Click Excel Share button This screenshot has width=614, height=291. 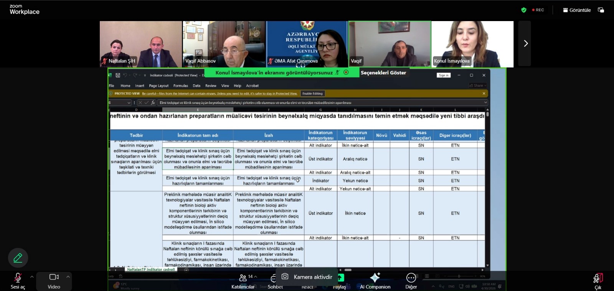(x=478, y=85)
